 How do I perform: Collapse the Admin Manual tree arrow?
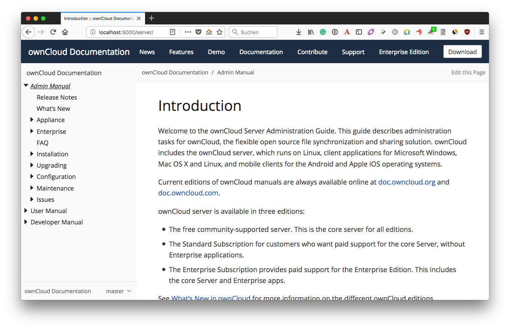(x=26, y=86)
